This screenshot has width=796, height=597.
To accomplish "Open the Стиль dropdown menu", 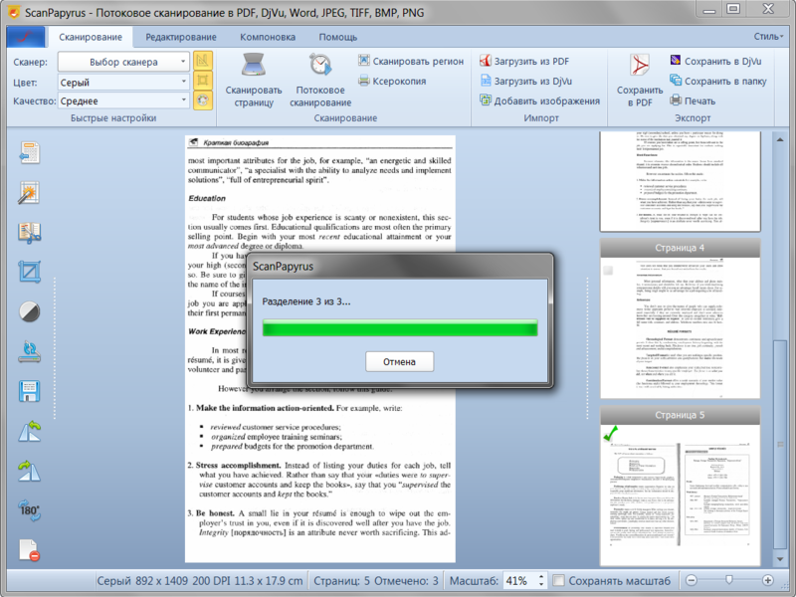I will pos(768,37).
